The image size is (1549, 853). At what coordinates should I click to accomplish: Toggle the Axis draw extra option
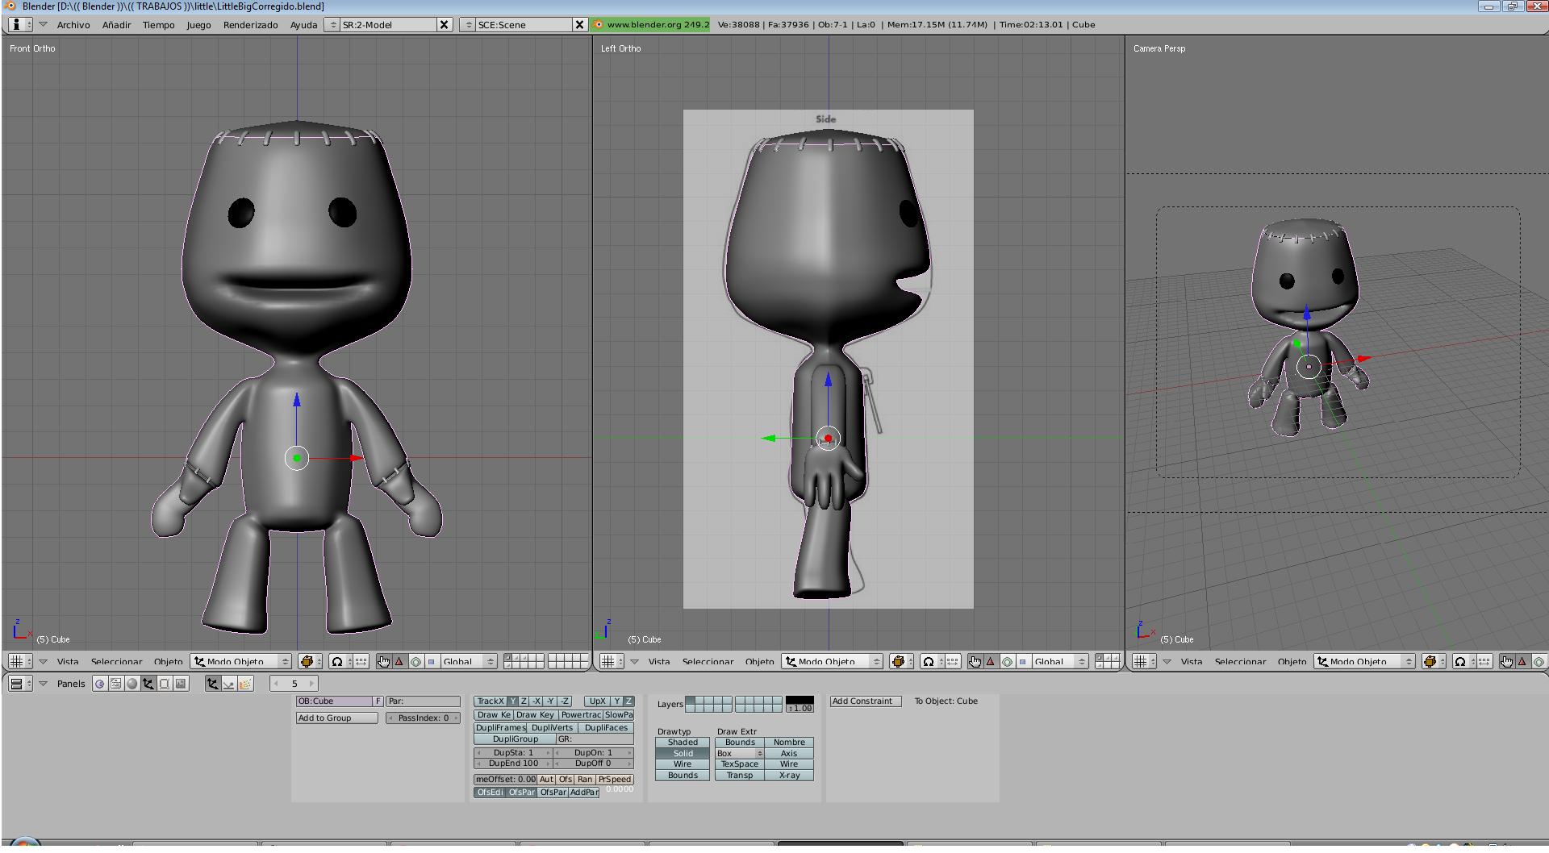(789, 754)
